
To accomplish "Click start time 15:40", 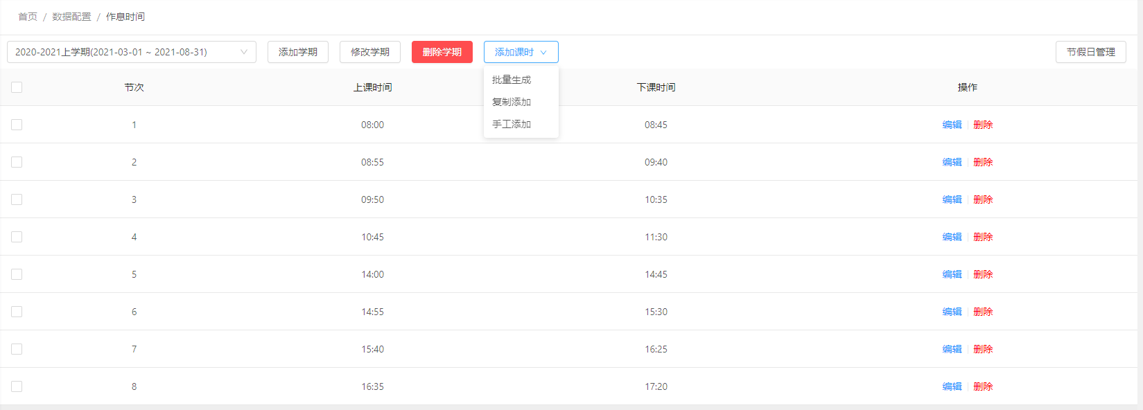I will (x=372, y=349).
